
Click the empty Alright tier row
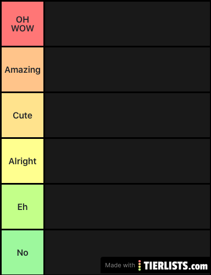pyautogui.click(x=127, y=161)
